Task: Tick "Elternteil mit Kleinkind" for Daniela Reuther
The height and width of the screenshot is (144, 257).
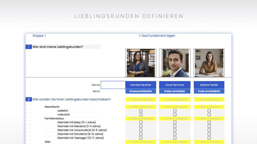Action: (x=141, y=126)
